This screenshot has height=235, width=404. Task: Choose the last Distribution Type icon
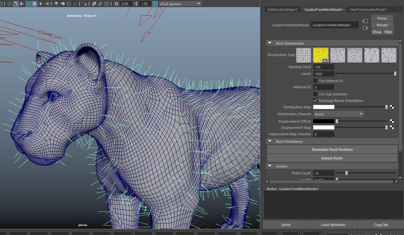tap(389, 55)
